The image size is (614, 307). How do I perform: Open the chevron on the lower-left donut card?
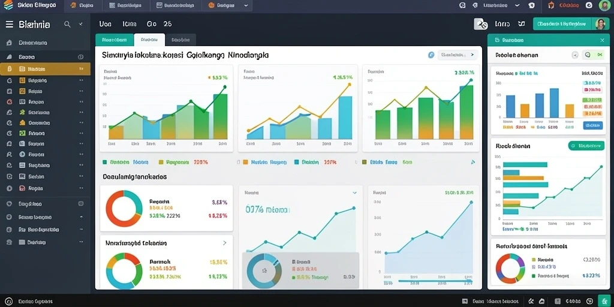tap(224, 243)
